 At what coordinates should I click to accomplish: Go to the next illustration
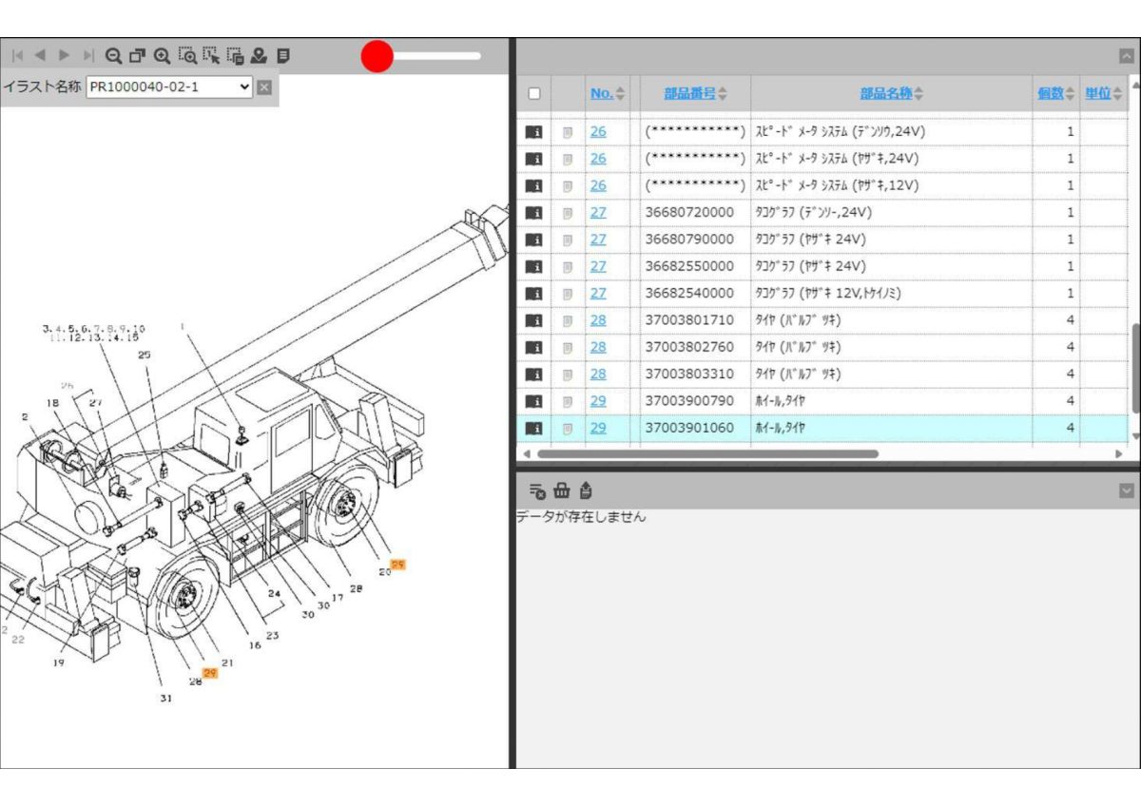tap(65, 56)
